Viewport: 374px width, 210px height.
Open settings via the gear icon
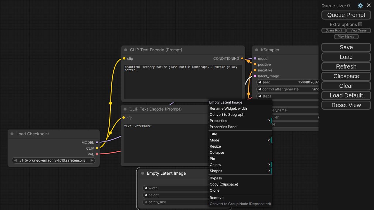(360, 6)
